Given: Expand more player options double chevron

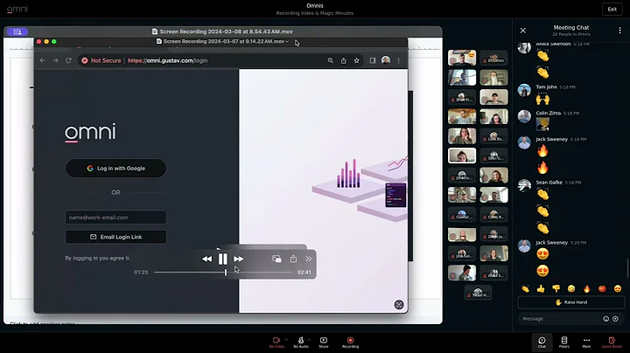Looking at the screenshot, I should pyautogui.click(x=309, y=260).
